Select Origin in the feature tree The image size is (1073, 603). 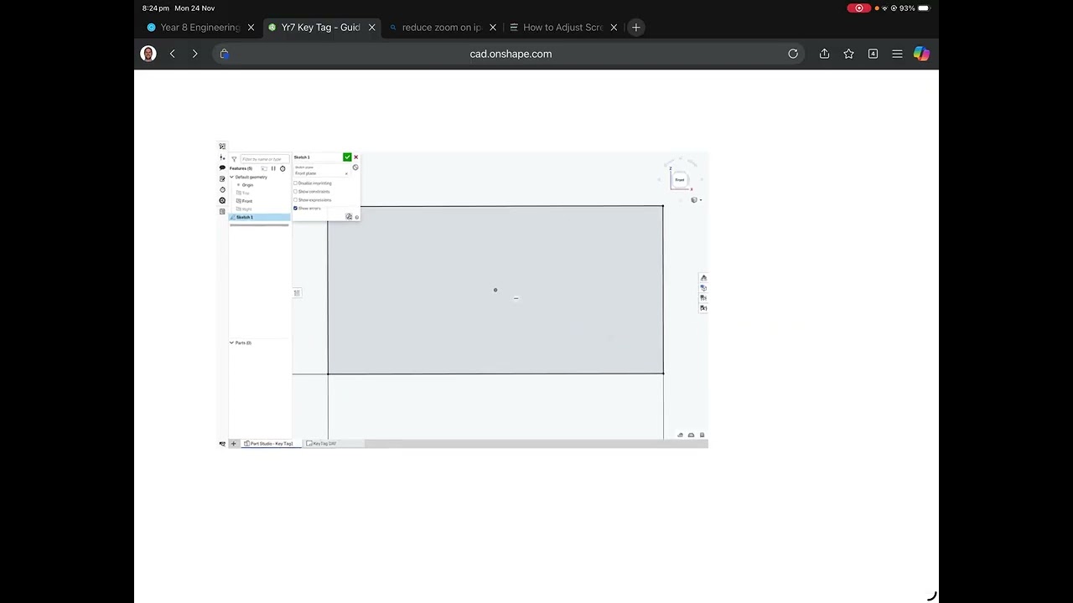[x=246, y=185]
